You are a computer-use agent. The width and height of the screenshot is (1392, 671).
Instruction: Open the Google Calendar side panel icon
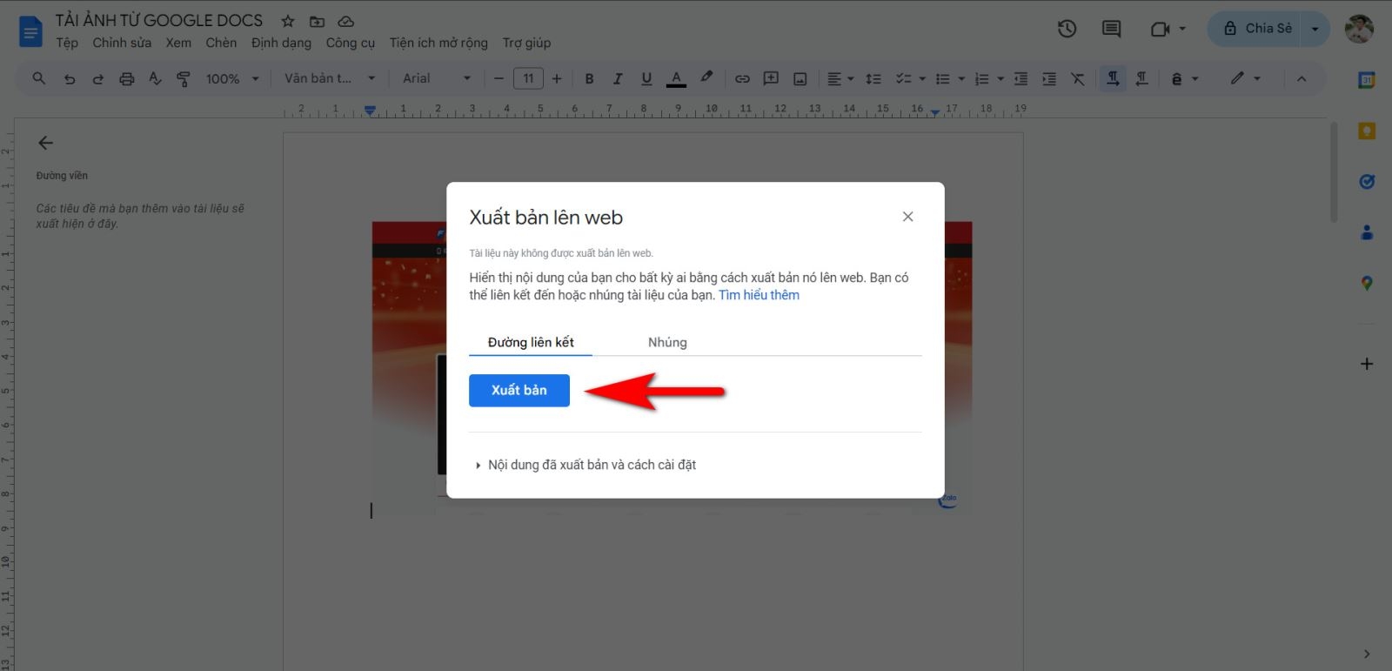click(x=1367, y=80)
